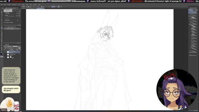Select the Zoom magnifier tool
This screenshot has width=199, height=112.
[x=2, y=10]
